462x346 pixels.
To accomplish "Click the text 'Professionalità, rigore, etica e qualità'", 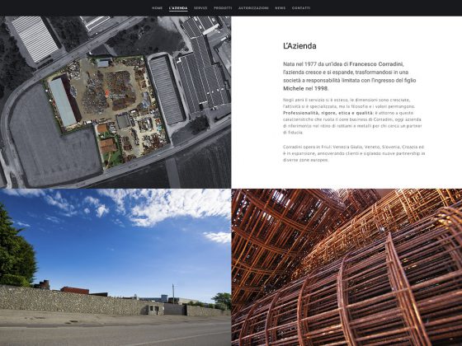I will coord(328,113).
